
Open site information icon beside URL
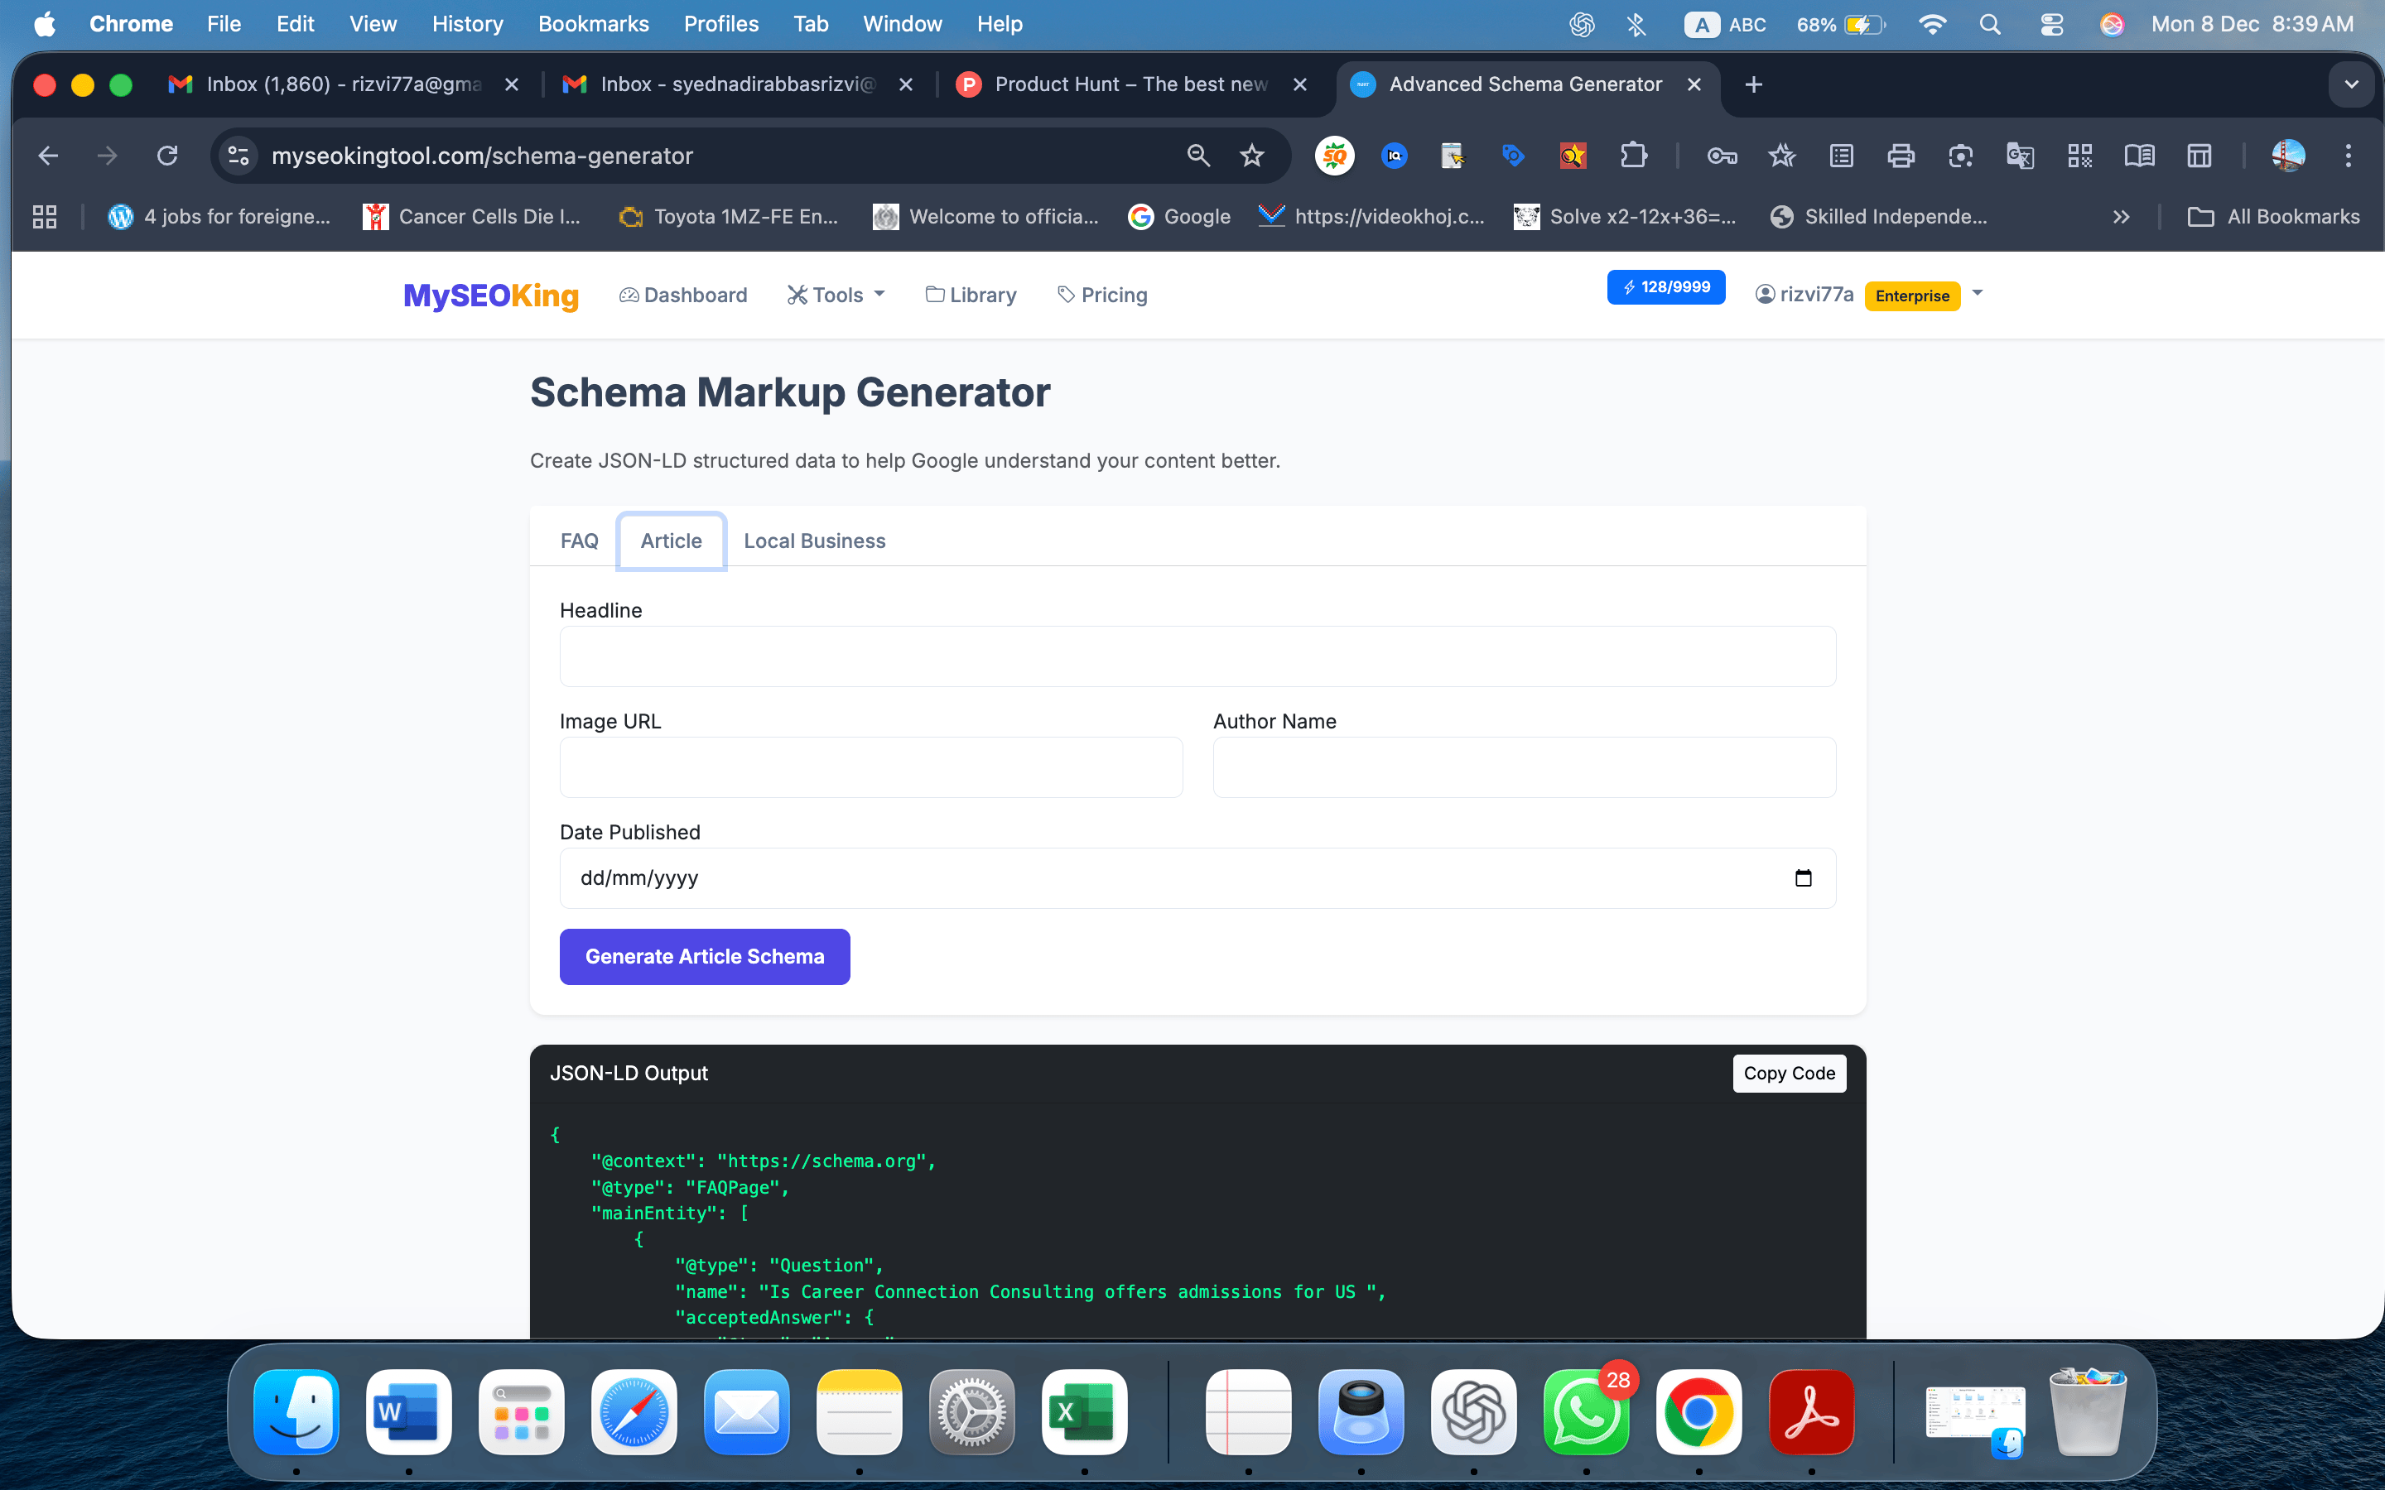[238, 156]
